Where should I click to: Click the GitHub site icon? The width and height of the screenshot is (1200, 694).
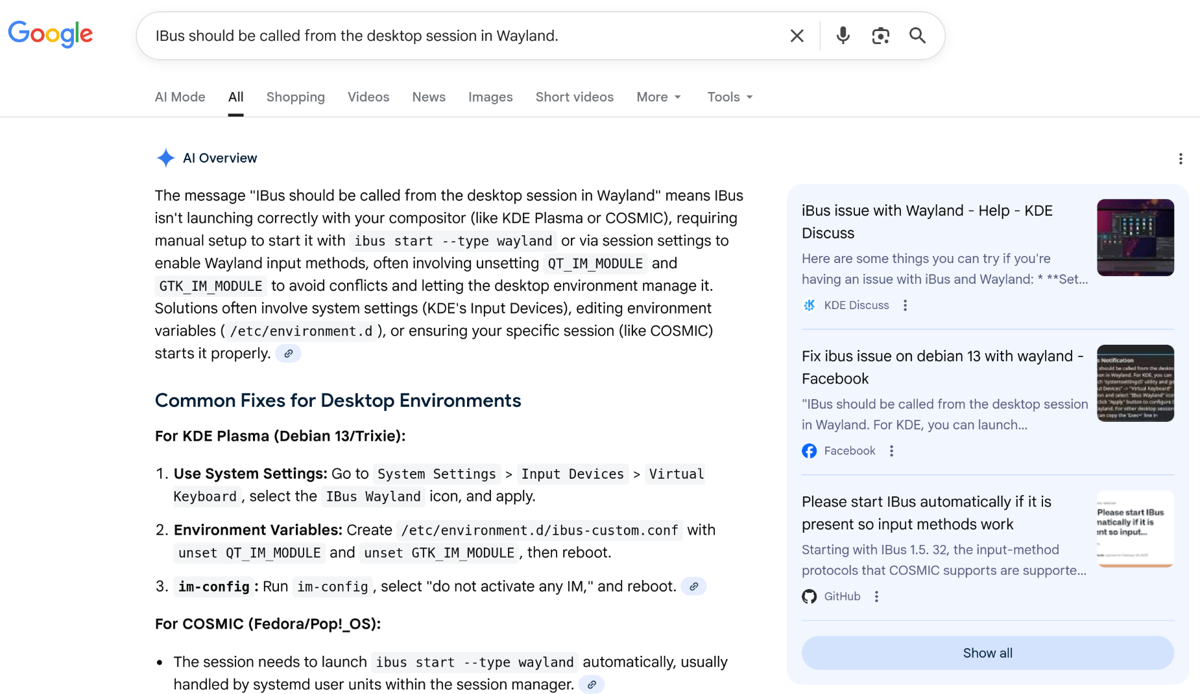810,597
